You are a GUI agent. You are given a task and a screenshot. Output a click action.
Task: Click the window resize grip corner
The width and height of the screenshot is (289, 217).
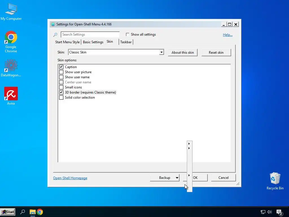tap(238, 184)
